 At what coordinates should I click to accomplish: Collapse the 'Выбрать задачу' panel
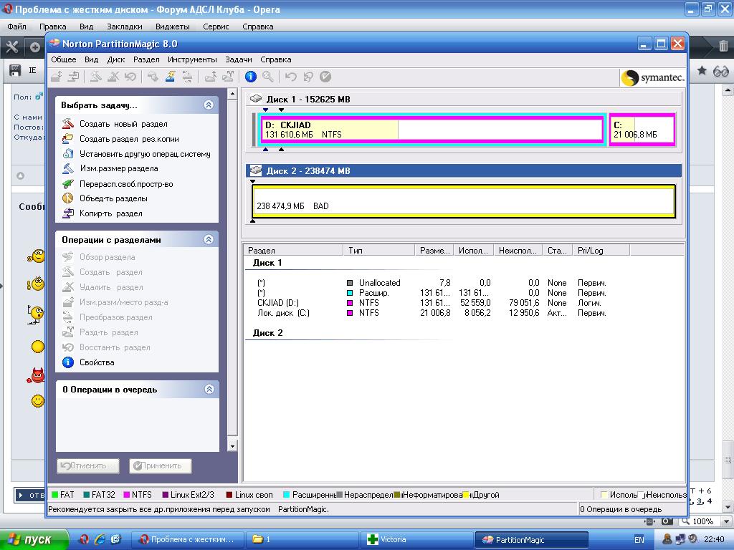click(x=209, y=105)
